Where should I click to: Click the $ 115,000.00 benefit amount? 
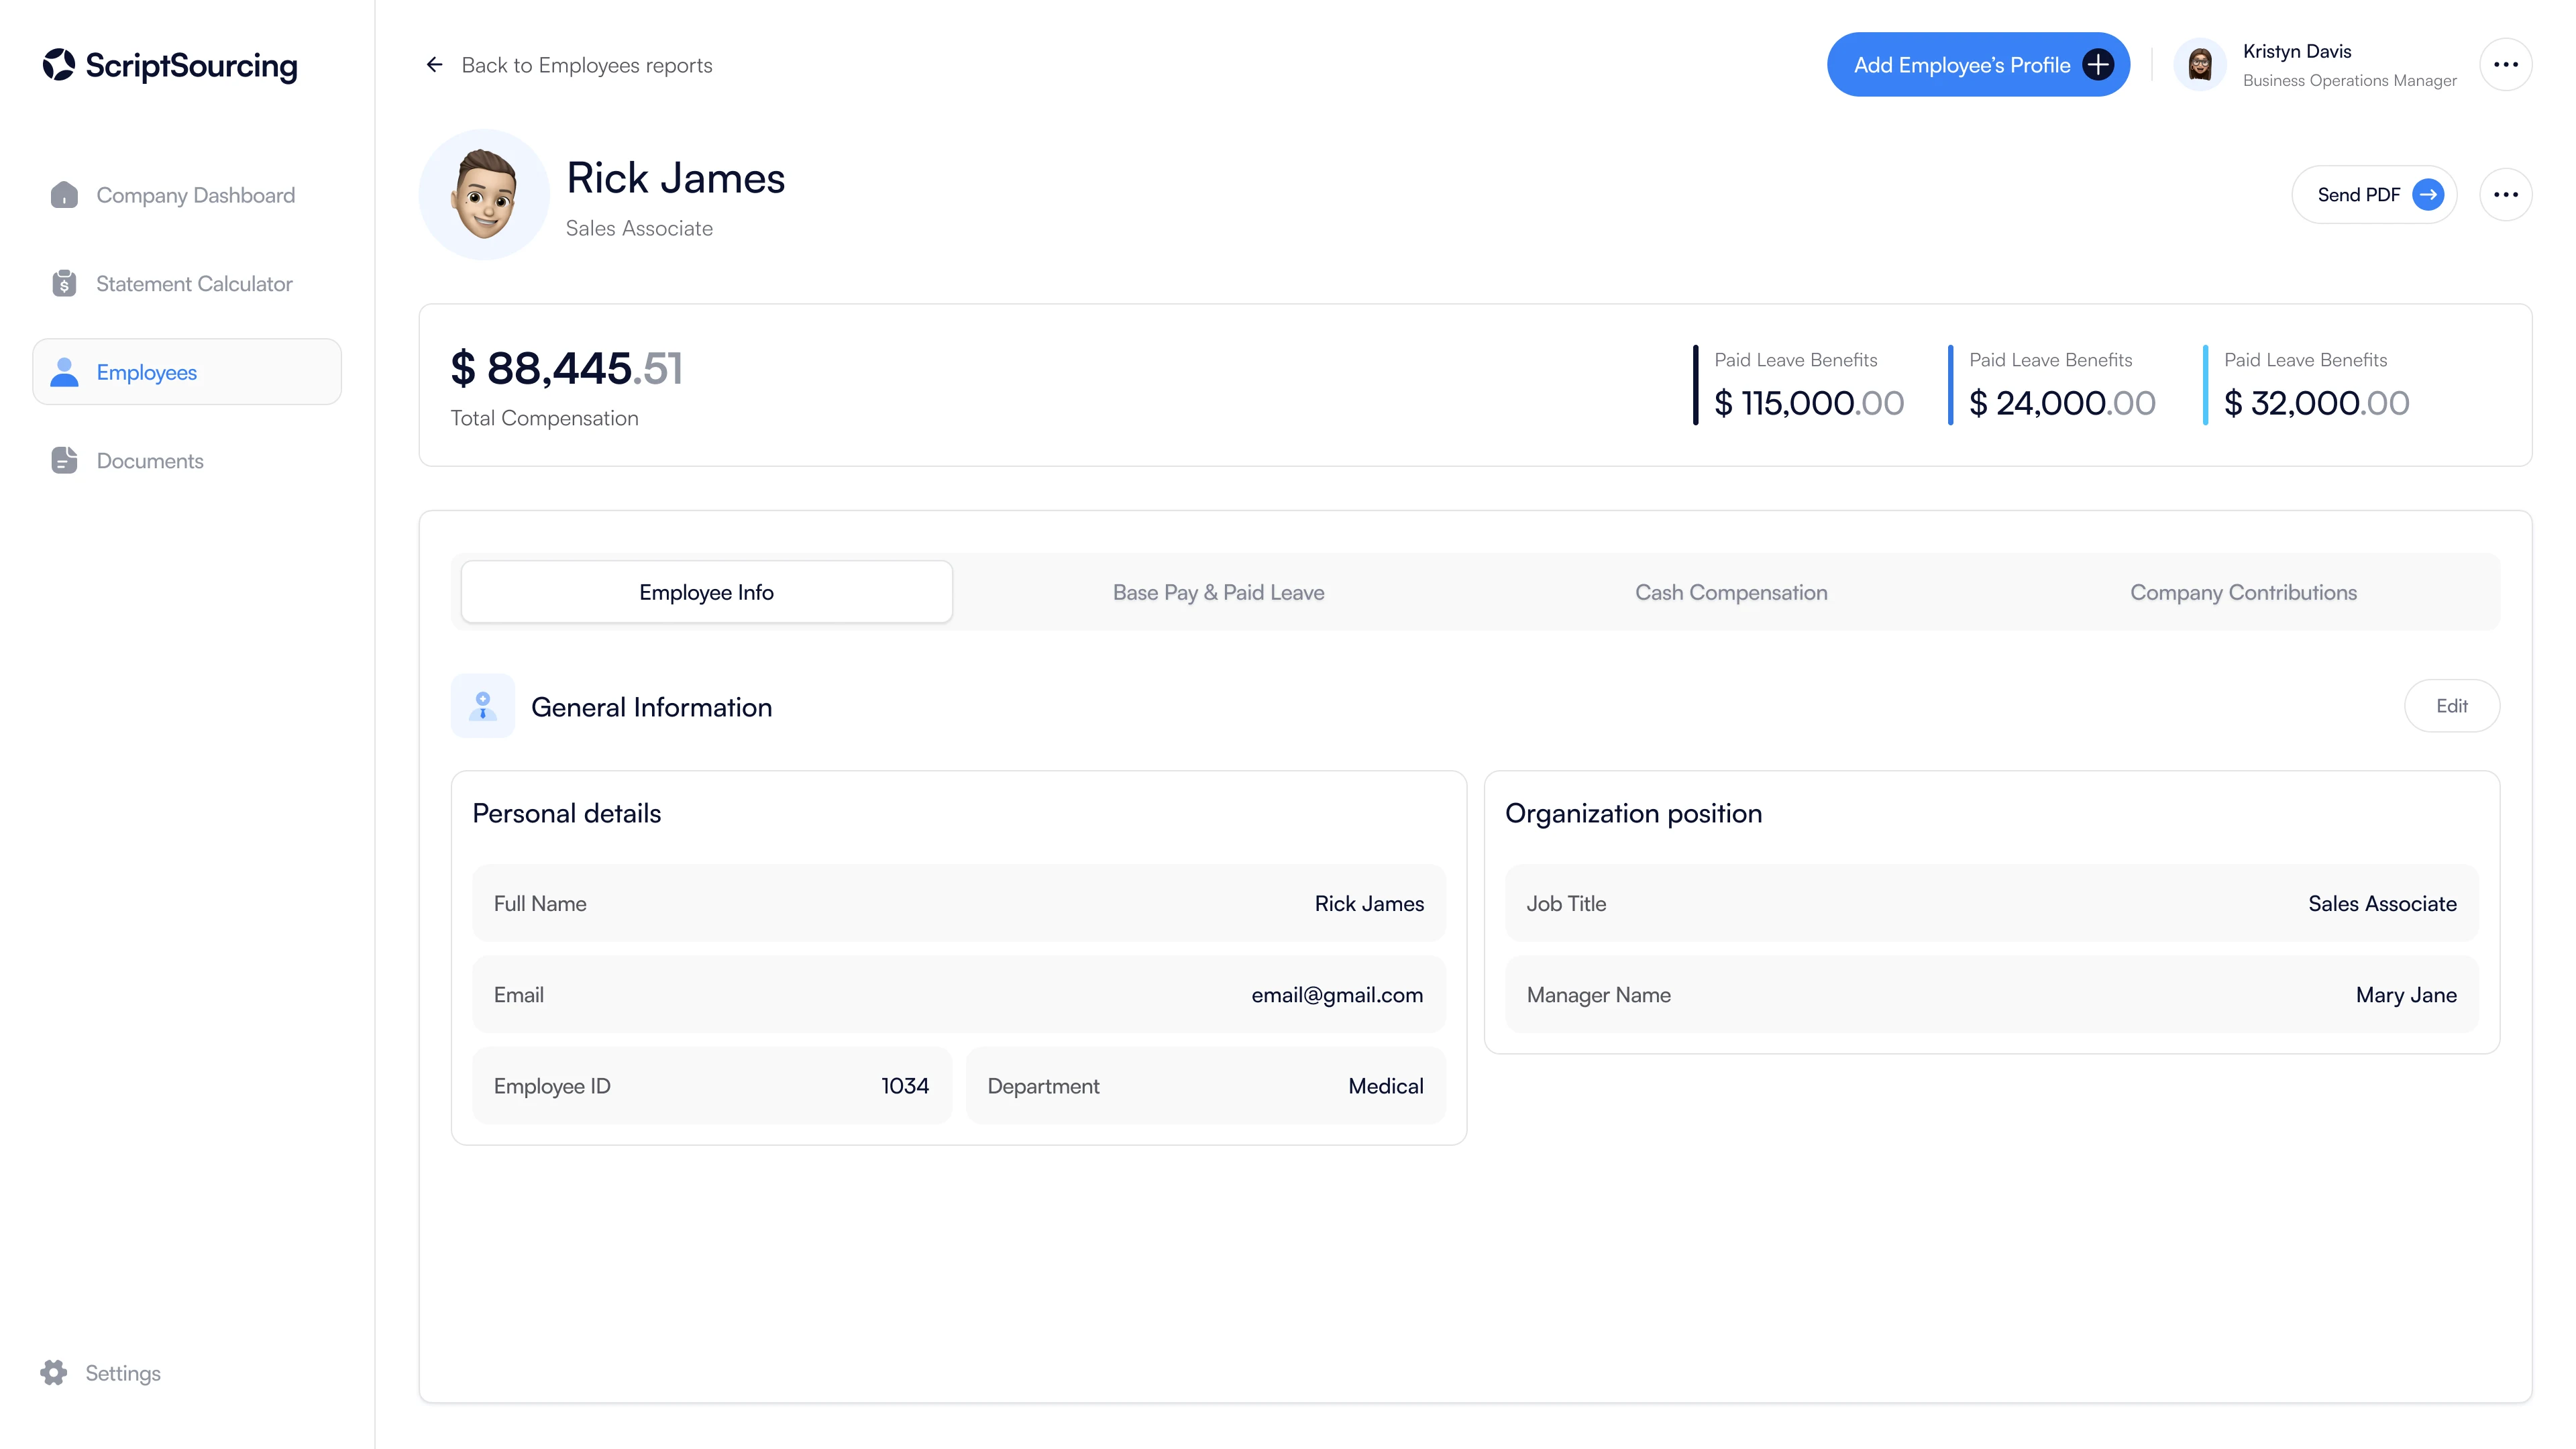pos(1809,403)
